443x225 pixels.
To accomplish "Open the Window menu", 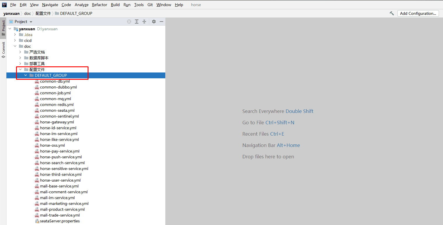I will (x=164, y=5).
